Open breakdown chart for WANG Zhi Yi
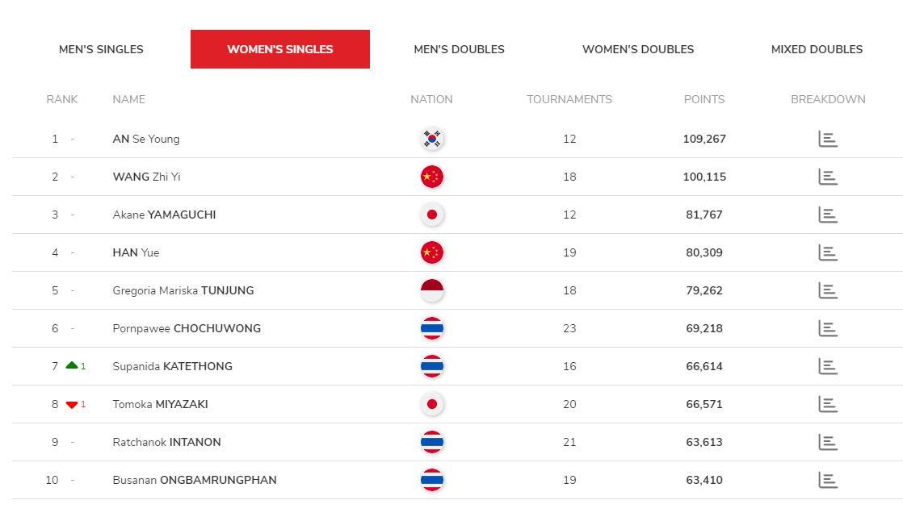Viewport: 903px width, 521px height. pos(828,177)
